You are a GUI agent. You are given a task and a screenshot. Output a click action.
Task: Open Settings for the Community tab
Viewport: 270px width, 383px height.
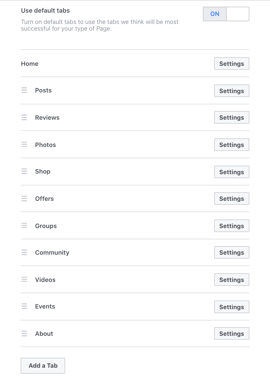point(231,253)
